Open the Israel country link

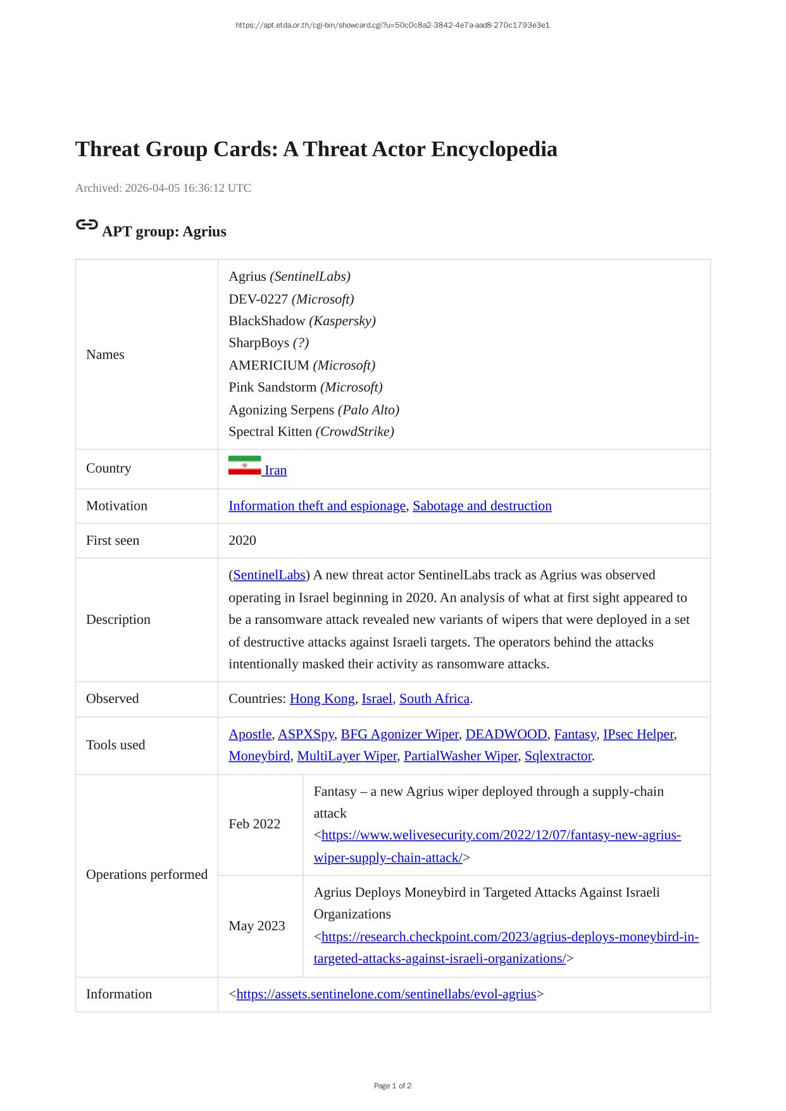coord(377,698)
